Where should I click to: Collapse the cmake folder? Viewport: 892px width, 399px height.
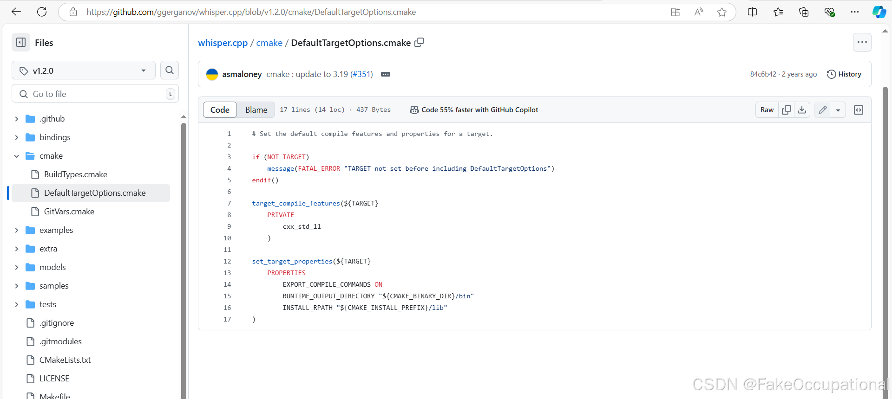17,156
